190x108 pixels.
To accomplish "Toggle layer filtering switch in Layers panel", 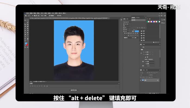I will click(157, 72).
